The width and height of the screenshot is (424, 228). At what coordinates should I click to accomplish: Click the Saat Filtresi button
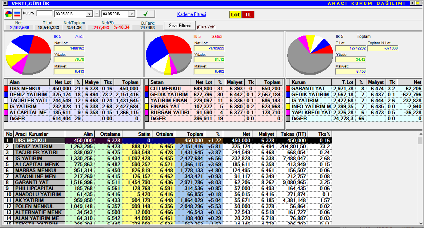pyautogui.click(x=179, y=26)
